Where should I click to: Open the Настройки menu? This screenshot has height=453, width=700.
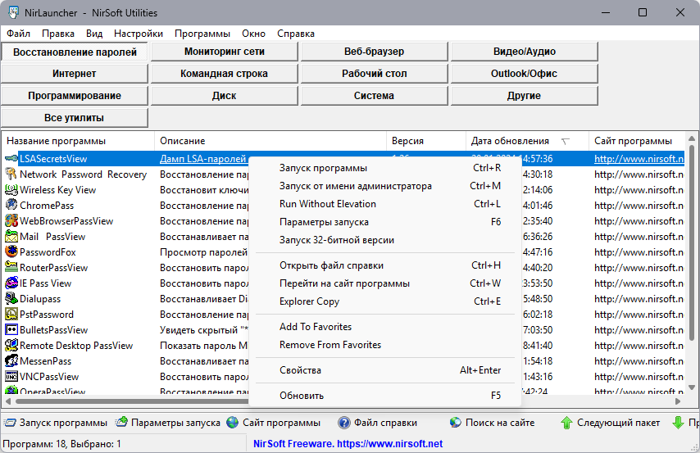click(139, 34)
